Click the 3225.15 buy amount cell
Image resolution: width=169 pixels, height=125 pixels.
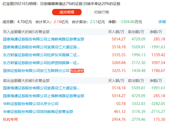[118, 71]
